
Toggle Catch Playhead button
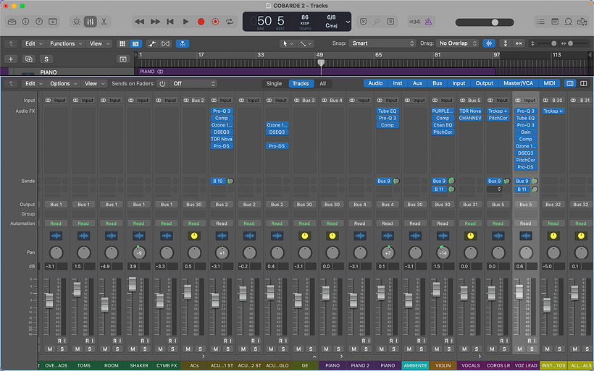(x=183, y=43)
